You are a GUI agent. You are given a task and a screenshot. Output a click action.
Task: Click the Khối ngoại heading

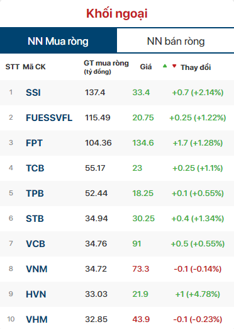[x=117, y=13]
